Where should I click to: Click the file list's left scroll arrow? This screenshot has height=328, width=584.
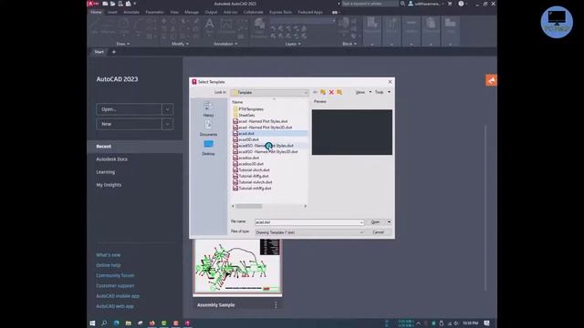[x=234, y=206]
